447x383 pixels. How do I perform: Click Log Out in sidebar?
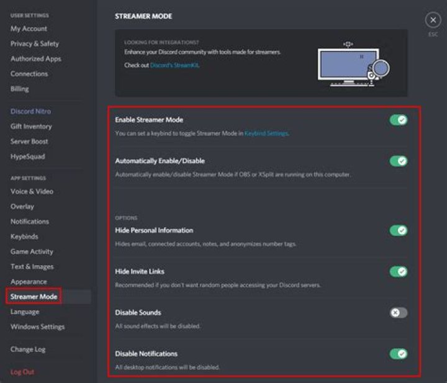22,372
